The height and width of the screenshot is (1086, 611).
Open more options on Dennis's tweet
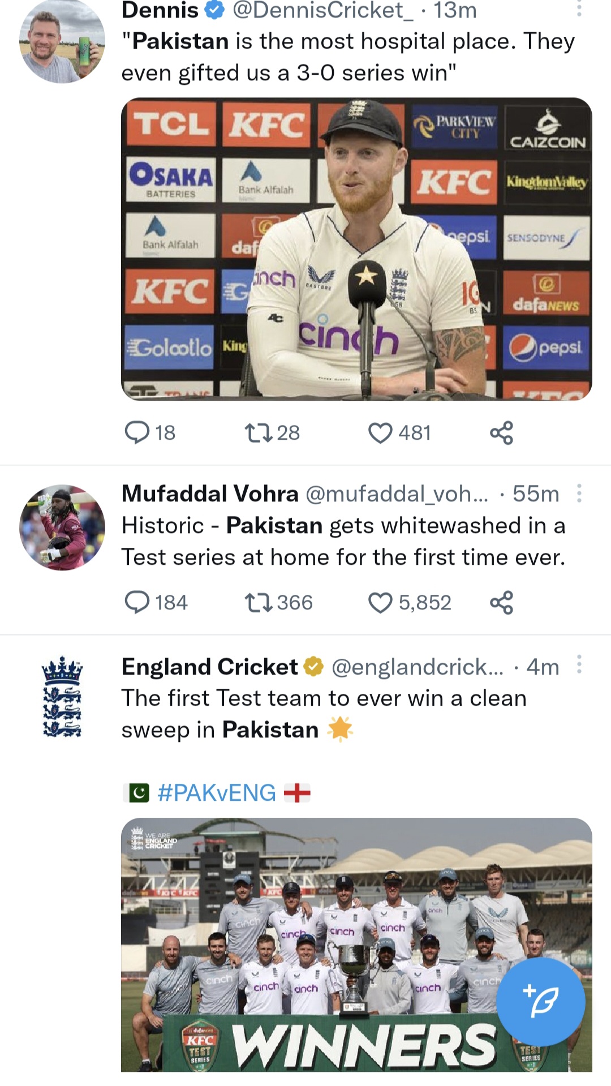coord(579,8)
